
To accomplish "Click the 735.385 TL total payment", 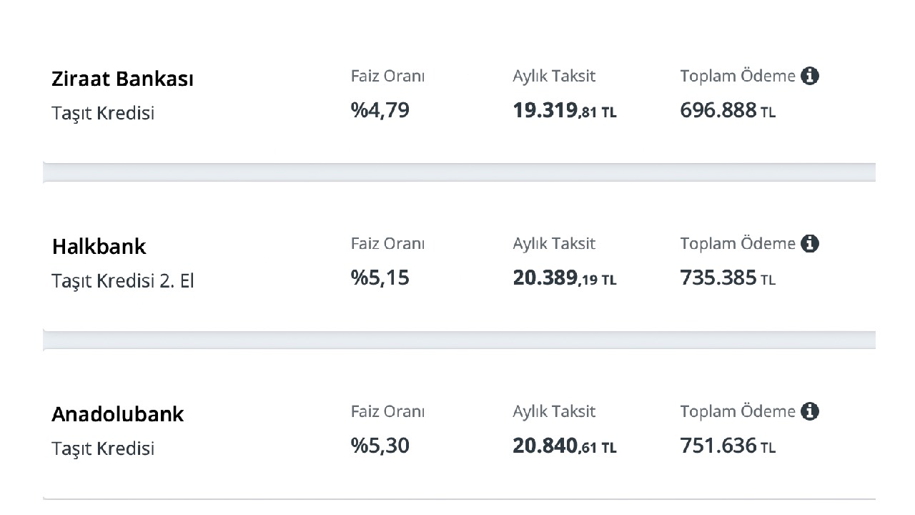I will click(x=728, y=278).
